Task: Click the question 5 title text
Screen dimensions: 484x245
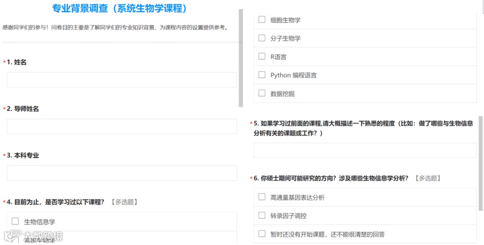Action: (x=363, y=128)
